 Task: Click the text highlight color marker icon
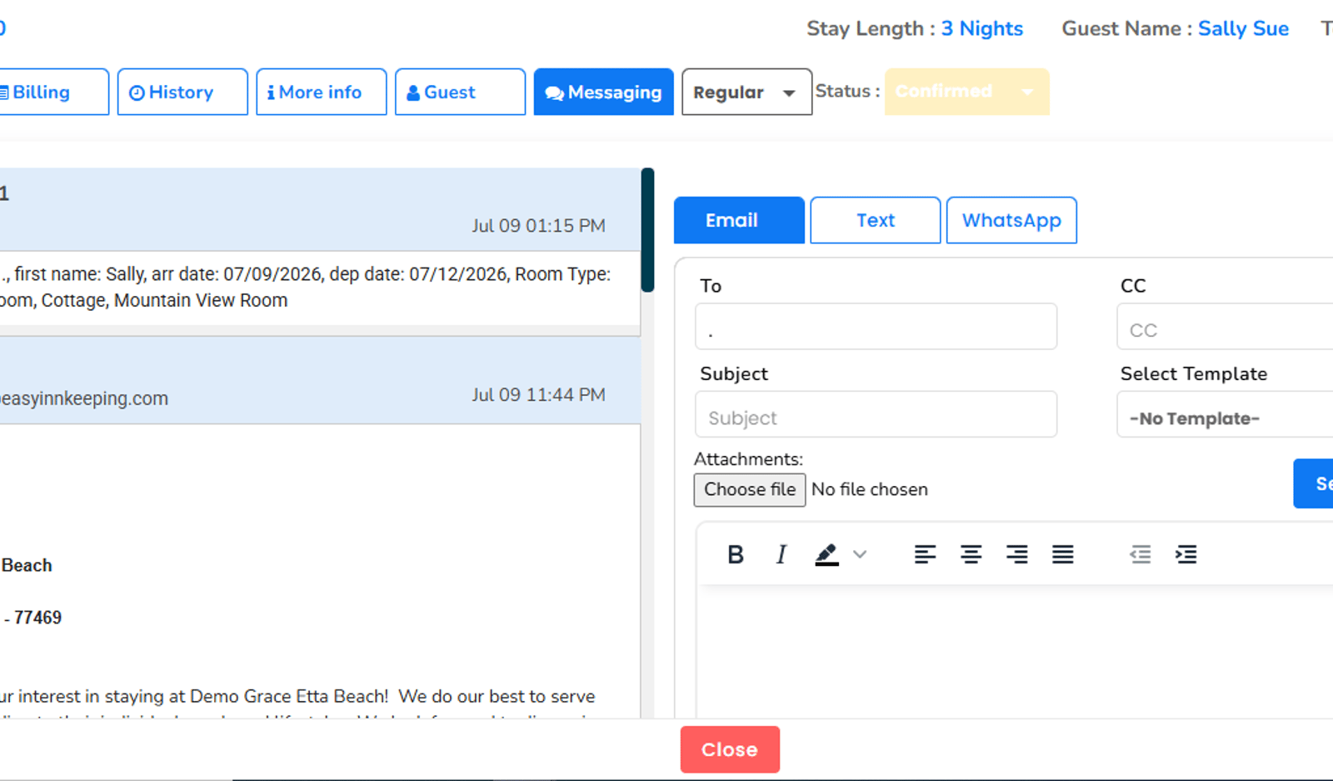pos(826,554)
